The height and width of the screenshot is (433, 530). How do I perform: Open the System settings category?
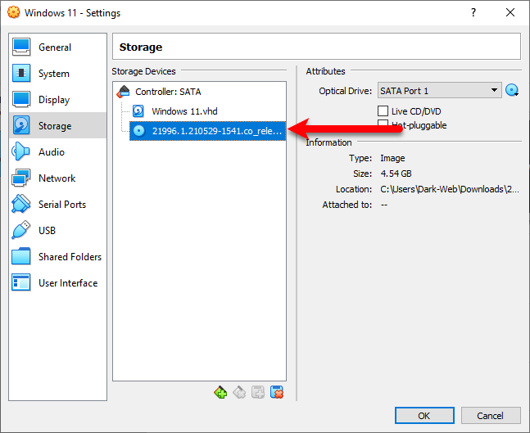(58, 74)
